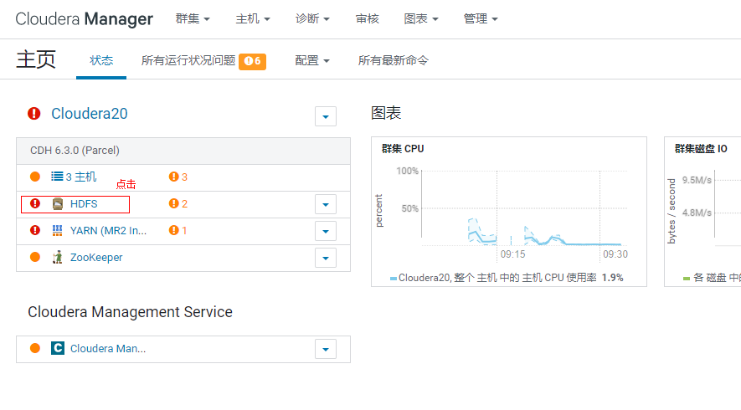Click the Cloudera Management Service icon
This screenshot has width=741, height=410.
pyautogui.click(x=58, y=348)
